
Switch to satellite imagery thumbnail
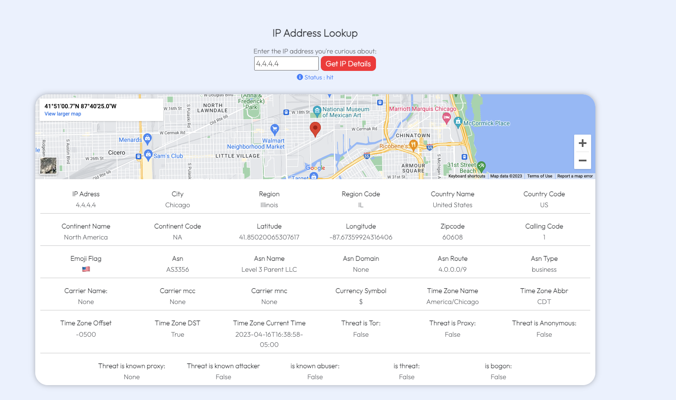pyautogui.click(x=48, y=166)
